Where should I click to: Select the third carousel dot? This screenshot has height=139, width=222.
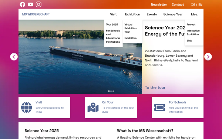coord(113,91)
